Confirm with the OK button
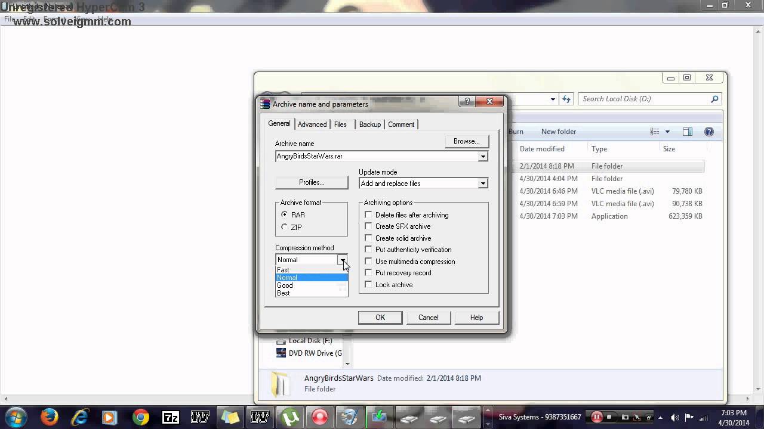This screenshot has height=429, width=764. point(380,318)
